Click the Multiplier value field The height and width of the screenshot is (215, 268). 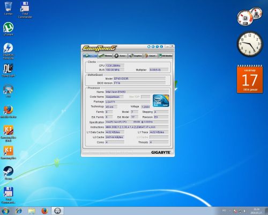[x=159, y=70]
